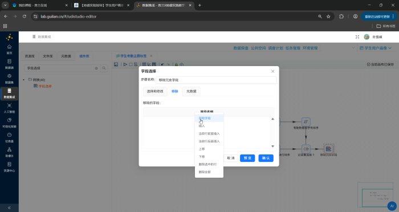
Task: Open the 环境管理 link
Action: tap(310, 48)
